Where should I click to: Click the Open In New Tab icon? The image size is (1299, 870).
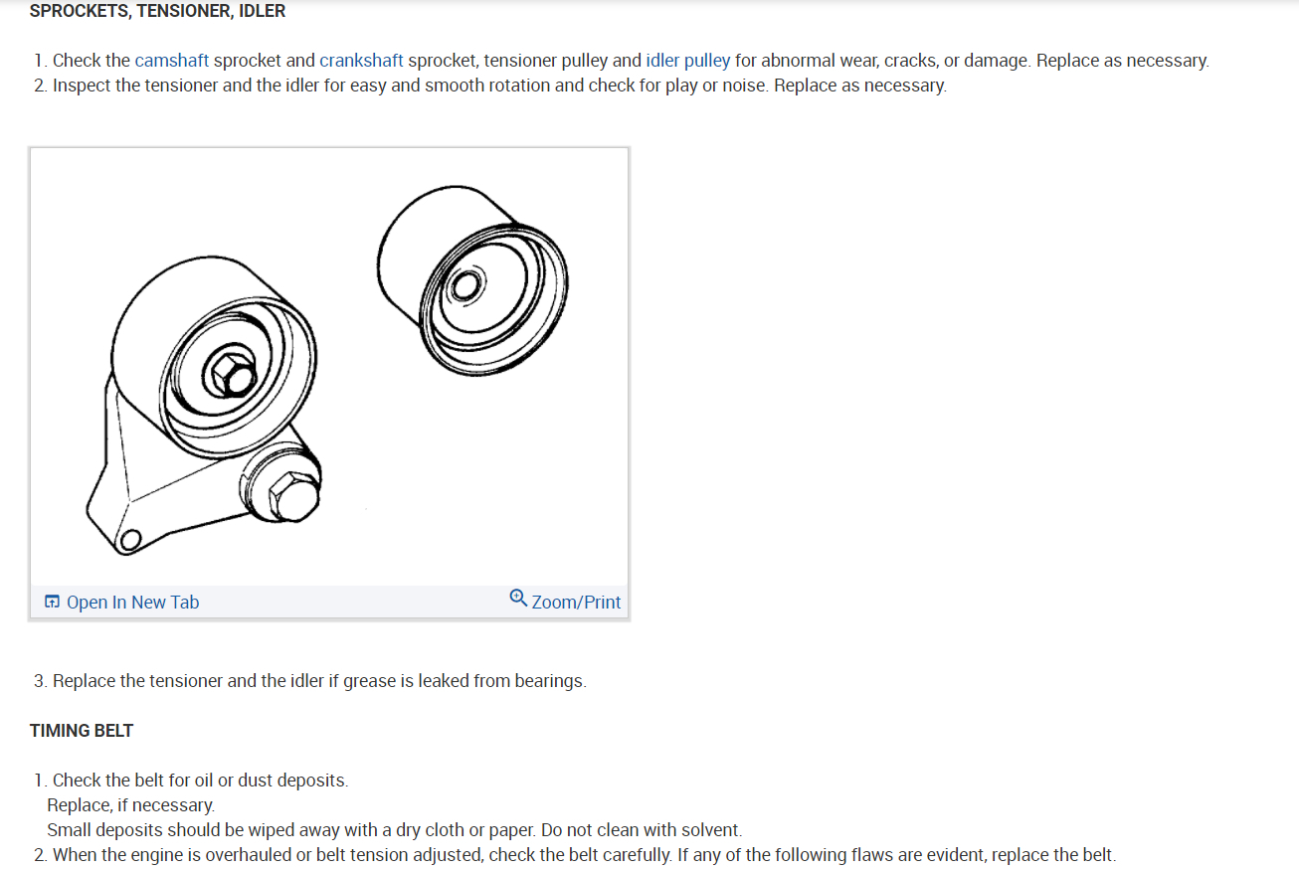click(52, 602)
